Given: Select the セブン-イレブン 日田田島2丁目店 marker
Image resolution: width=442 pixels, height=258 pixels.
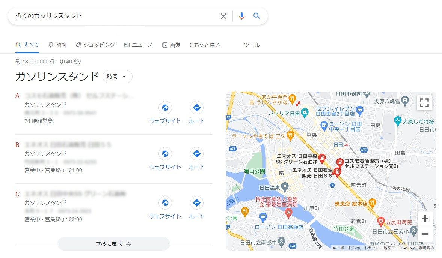Looking at the screenshot, I should coord(359,110).
